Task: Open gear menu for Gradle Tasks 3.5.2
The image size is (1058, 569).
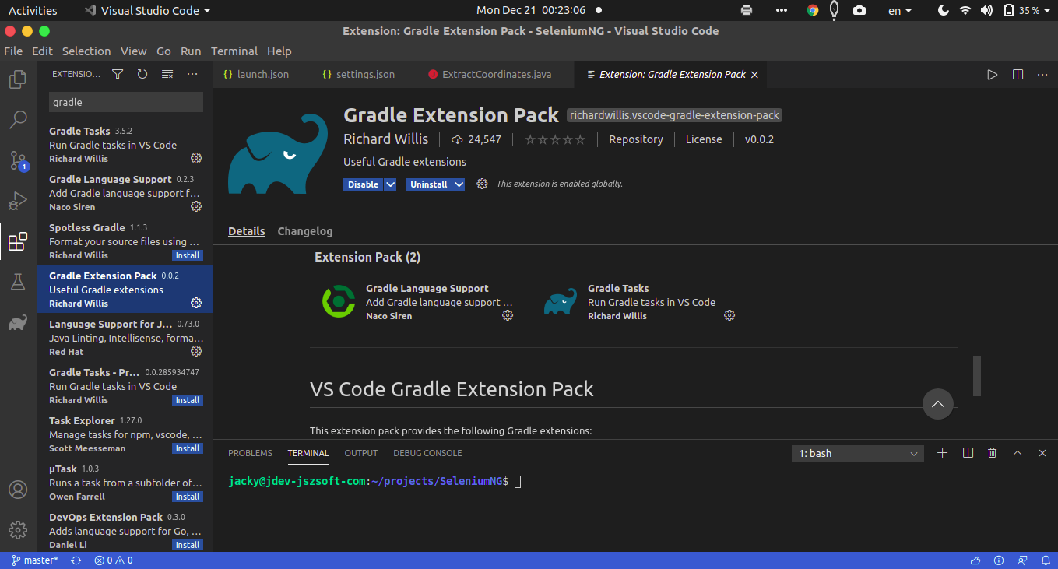Action: [x=196, y=158]
